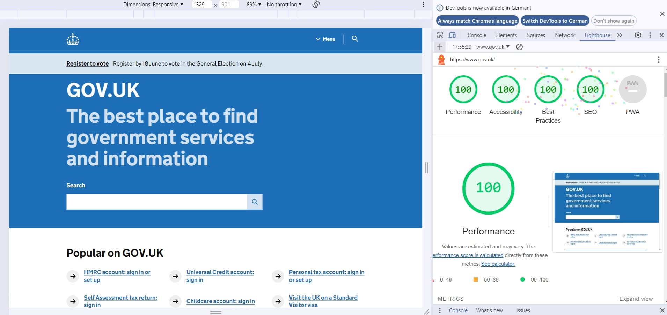Expand the GOV.UK Menu dropdown

coord(325,39)
